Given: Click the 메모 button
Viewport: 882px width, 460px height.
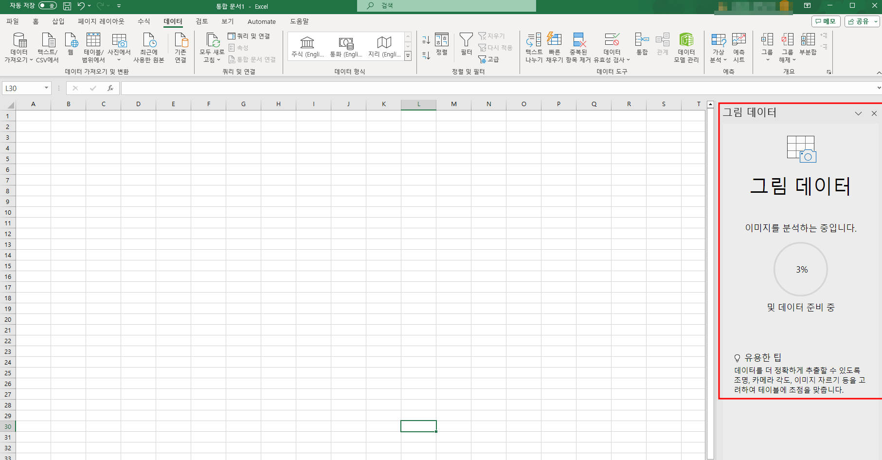Looking at the screenshot, I should [826, 21].
